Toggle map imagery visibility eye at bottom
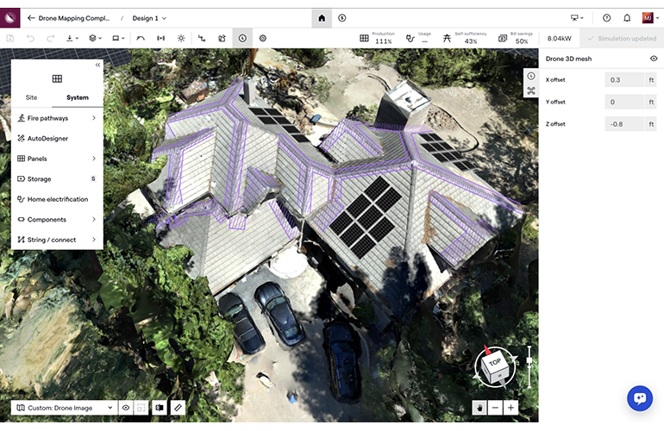Image resolution: width=664 pixels, height=431 pixels. pyautogui.click(x=126, y=408)
